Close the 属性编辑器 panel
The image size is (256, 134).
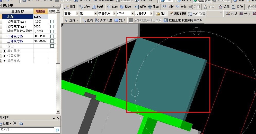click(58, 6)
